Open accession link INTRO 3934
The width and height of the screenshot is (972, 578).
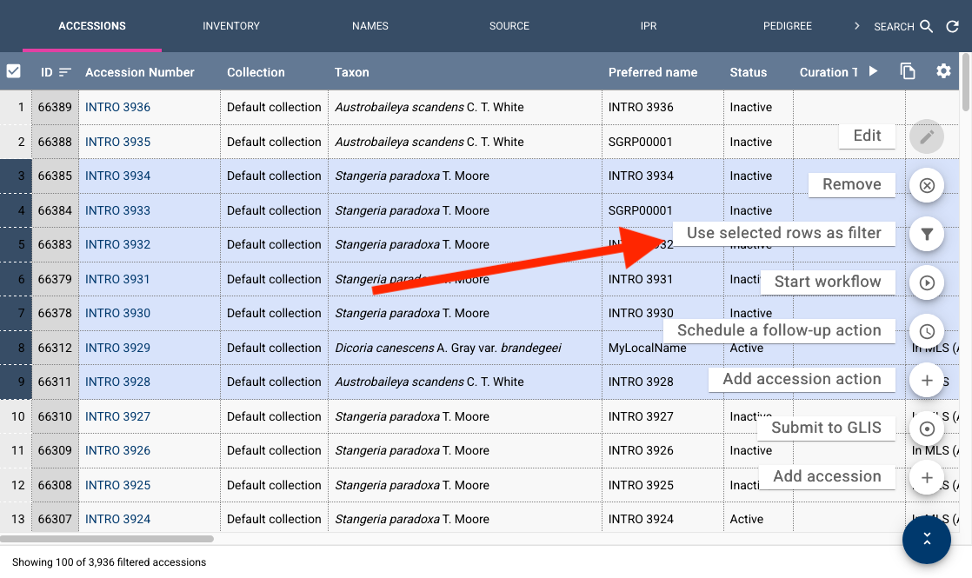coord(117,176)
